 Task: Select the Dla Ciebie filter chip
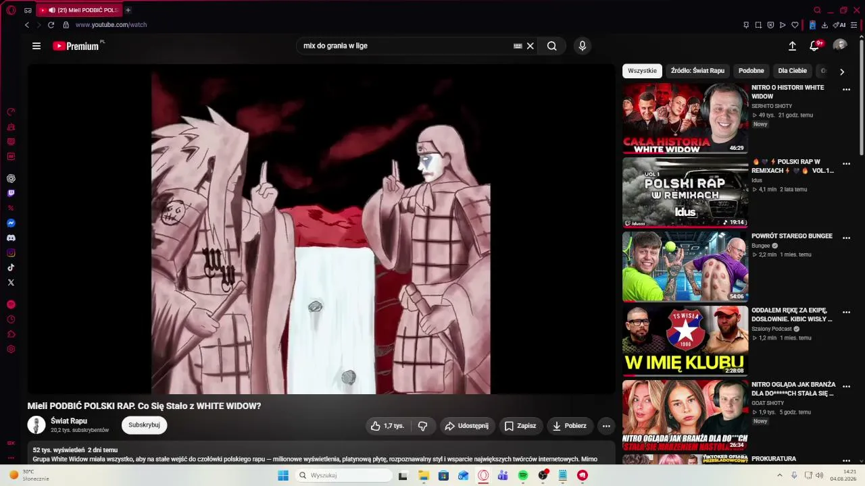click(x=793, y=71)
